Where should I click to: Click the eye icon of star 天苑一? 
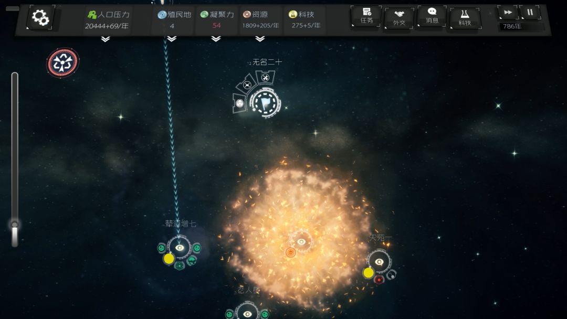(379, 262)
